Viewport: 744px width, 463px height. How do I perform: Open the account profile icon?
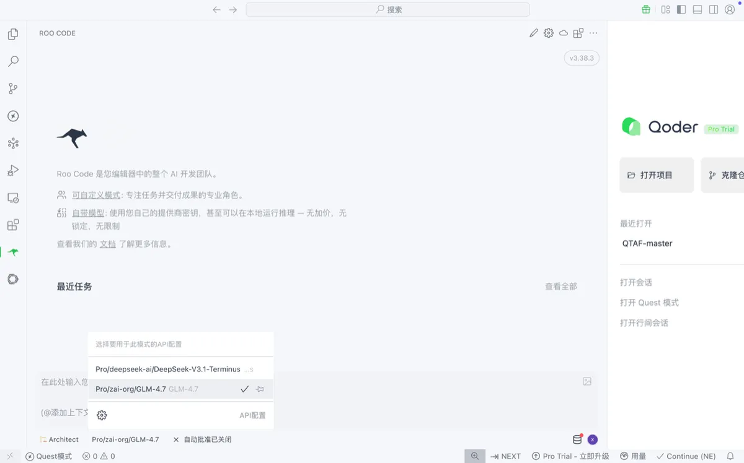pos(730,9)
